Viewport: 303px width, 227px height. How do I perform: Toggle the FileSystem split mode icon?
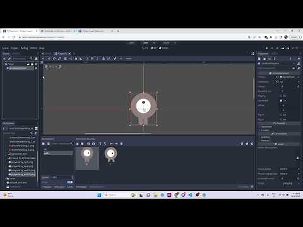[x=36, y=129]
